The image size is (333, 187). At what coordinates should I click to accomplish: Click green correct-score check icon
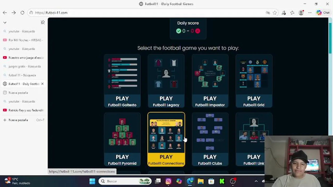tap(178, 31)
